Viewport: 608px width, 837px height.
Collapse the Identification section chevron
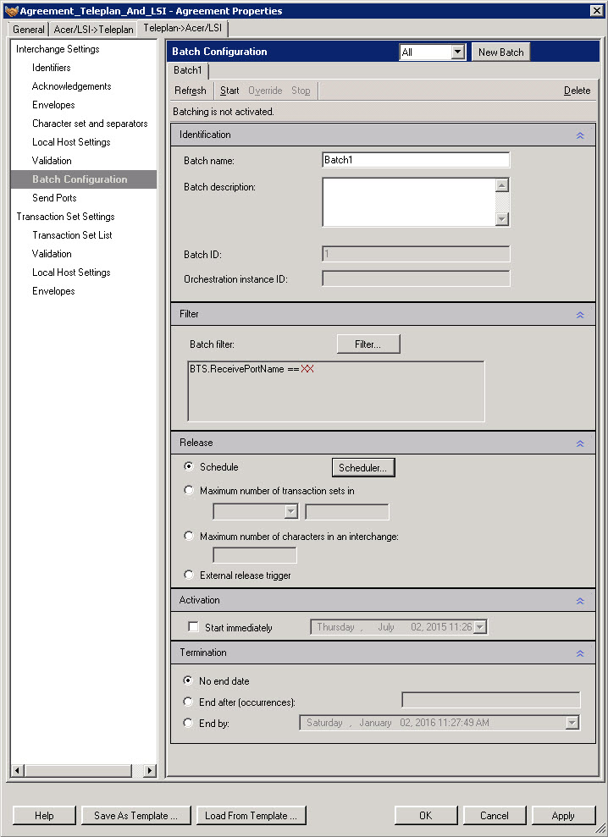click(x=580, y=135)
